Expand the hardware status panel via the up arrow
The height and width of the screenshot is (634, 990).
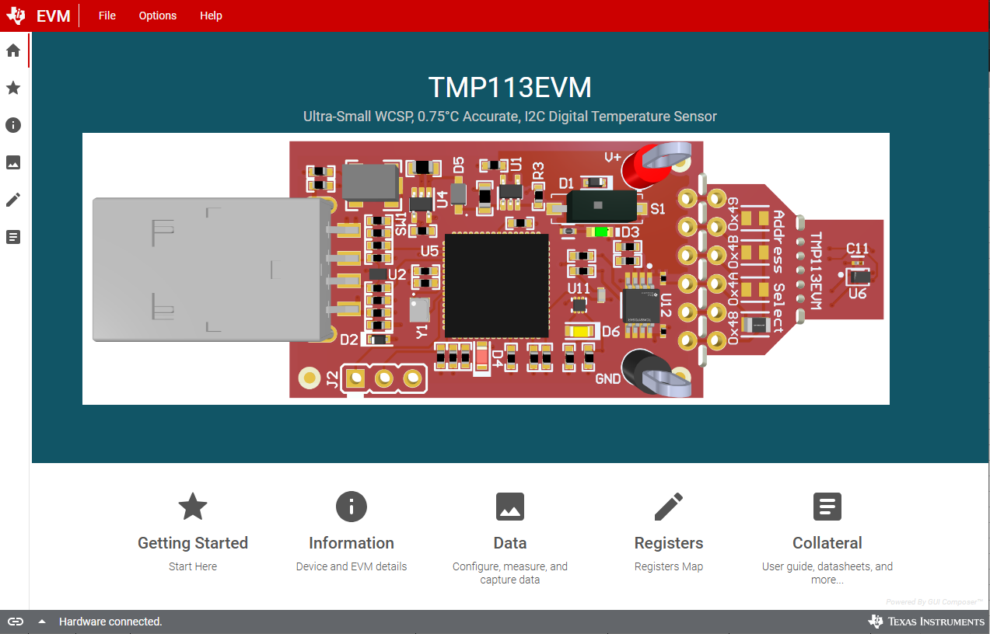pos(40,622)
